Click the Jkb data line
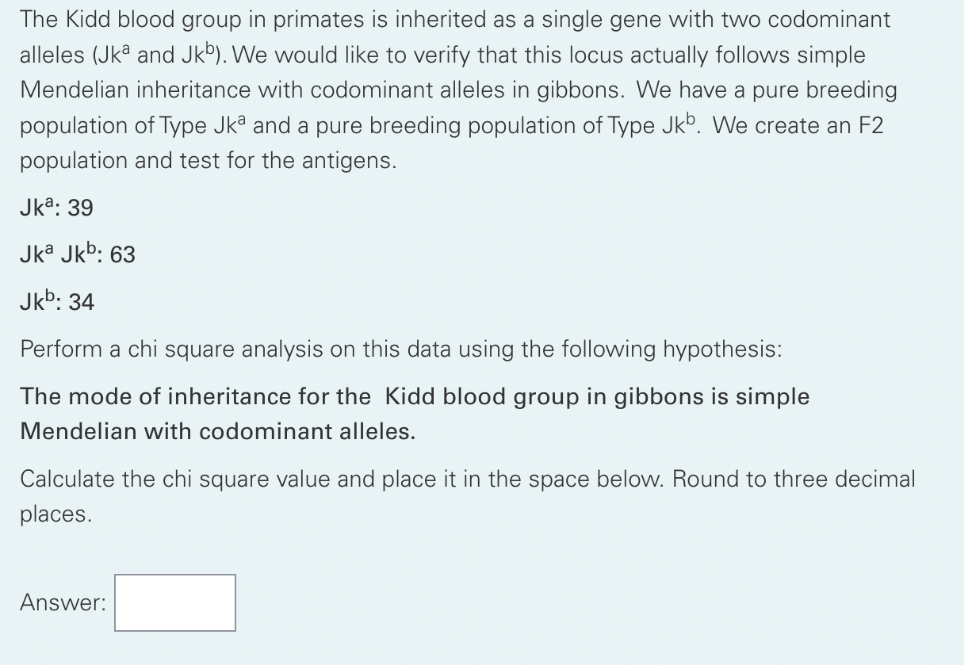The height and width of the screenshot is (669, 972). coord(55,302)
